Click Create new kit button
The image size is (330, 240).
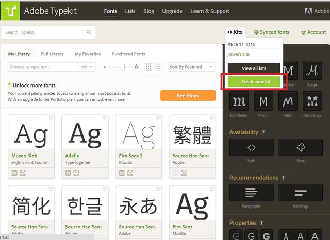pos(254,82)
